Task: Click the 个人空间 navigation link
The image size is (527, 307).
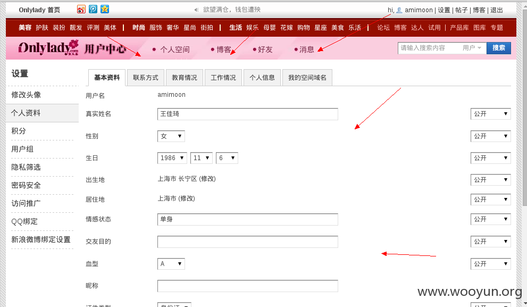Action: [x=175, y=50]
